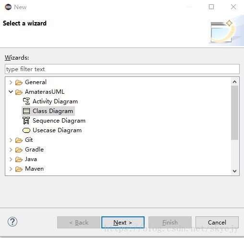Click the Sequence Diagram icon
This screenshot has height=238, width=244.
(26, 121)
